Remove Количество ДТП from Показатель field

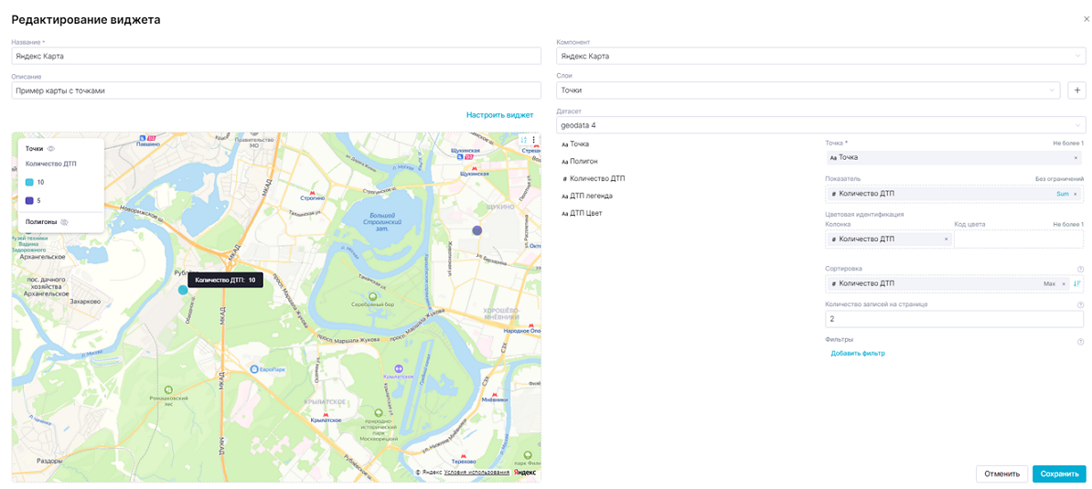tap(1076, 194)
